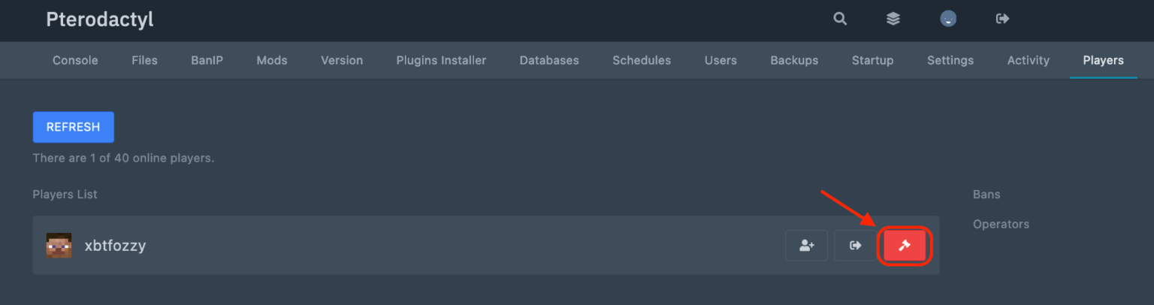Show the Operators list

(1001, 225)
